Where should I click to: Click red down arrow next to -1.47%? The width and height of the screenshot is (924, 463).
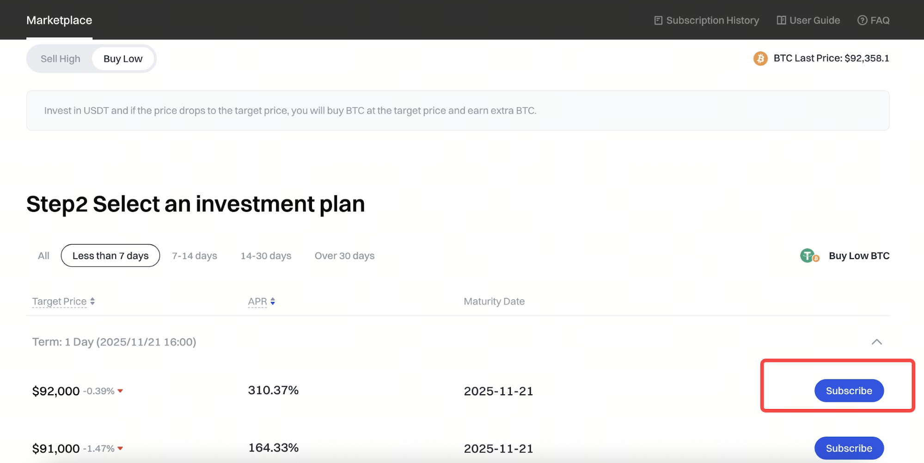[120, 448]
